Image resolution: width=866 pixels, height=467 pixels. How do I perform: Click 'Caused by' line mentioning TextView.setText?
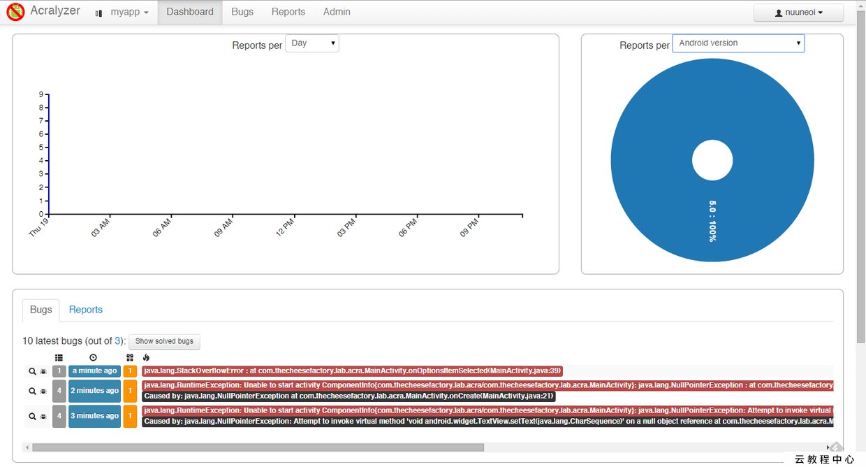pos(487,422)
